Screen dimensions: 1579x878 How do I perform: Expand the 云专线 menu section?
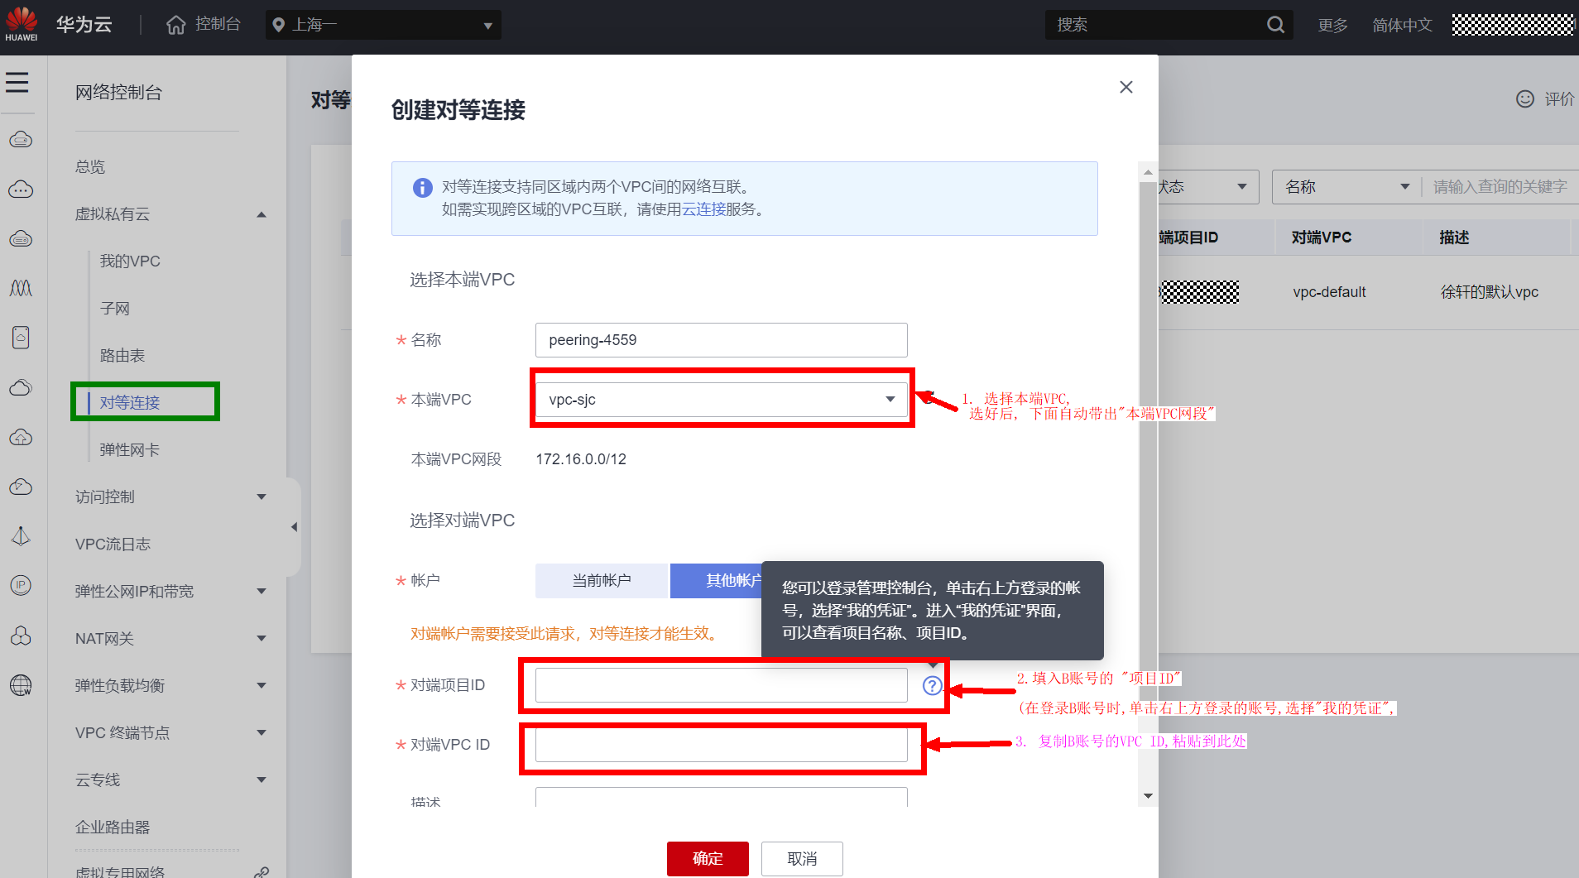[262, 780]
